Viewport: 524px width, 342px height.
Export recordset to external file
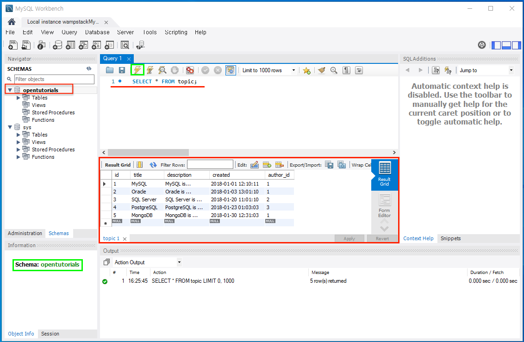point(329,165)
